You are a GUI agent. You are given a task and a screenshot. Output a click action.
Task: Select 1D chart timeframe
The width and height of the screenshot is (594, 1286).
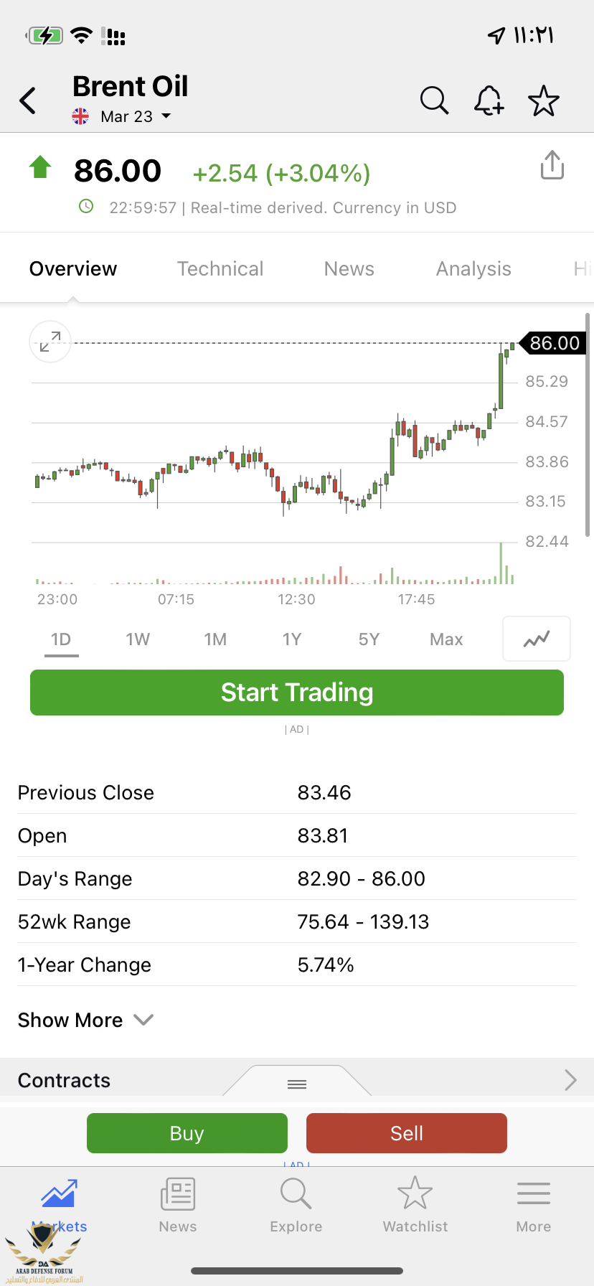tap(61, 639)
